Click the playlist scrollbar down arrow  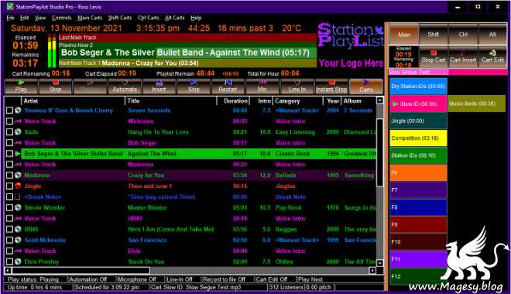point(380,262)
